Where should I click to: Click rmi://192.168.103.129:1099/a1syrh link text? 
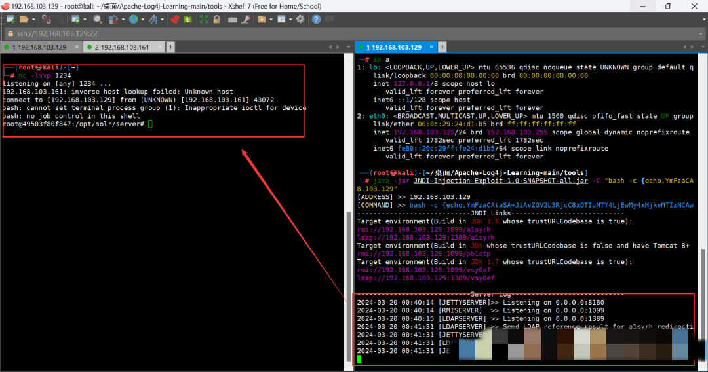423,229
